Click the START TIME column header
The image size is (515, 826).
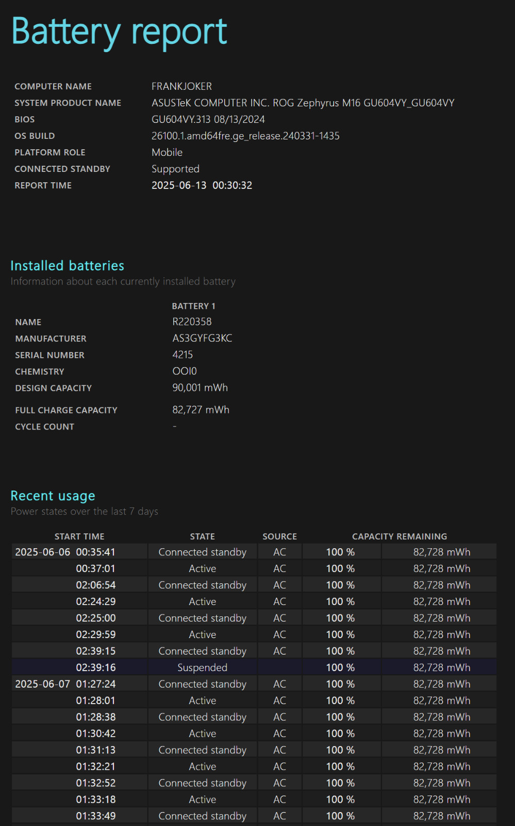coord(79,536)
